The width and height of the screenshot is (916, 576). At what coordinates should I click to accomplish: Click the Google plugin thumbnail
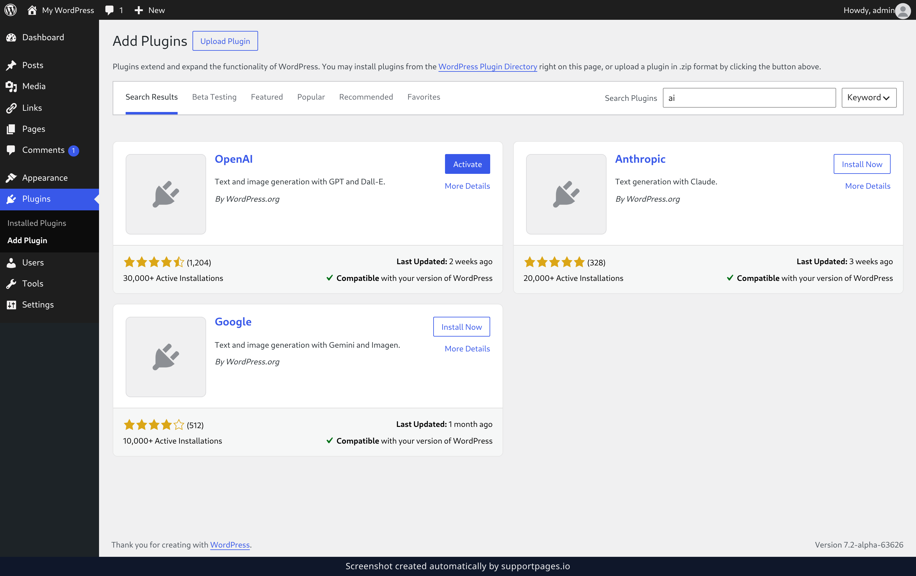click(166, 357)
